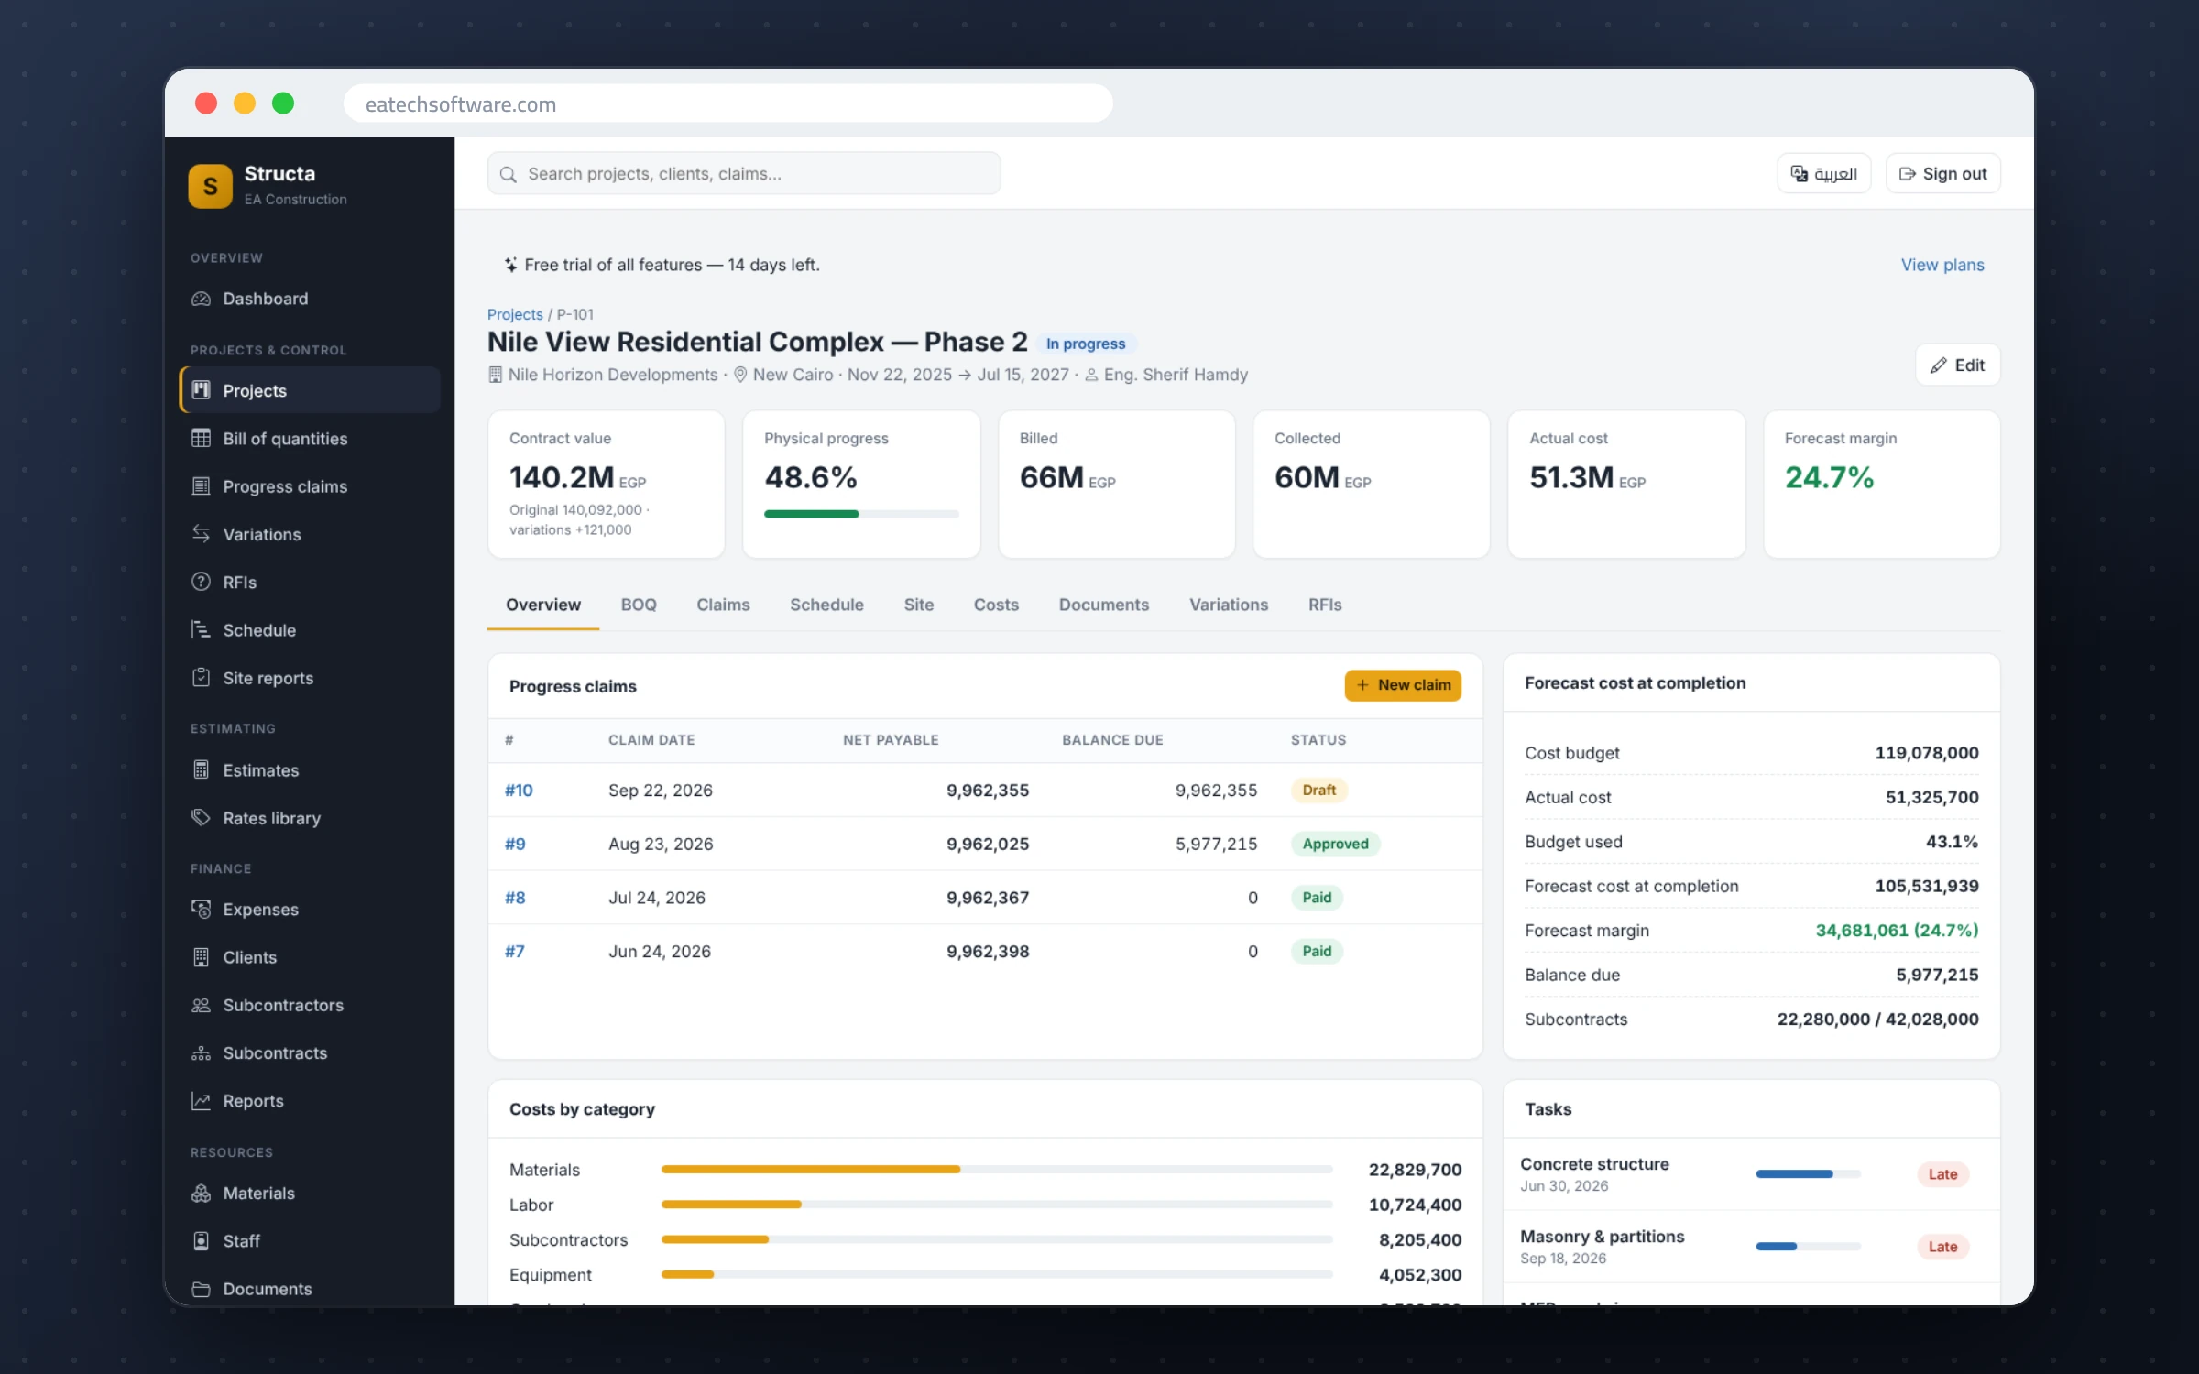Image resolution: width=2199 pixels, height=1374 pixels.
Task: Click the Bill of quantities table icon
Action: pos(201,438)
